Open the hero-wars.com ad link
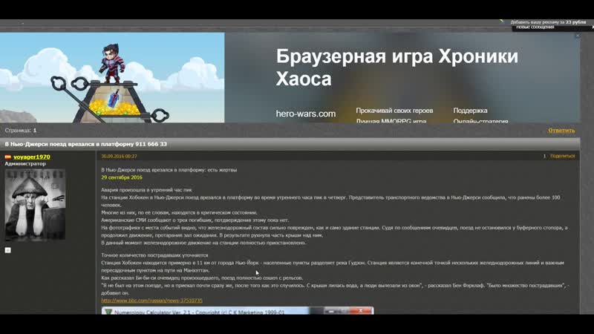594x334 pixels. 306,114
